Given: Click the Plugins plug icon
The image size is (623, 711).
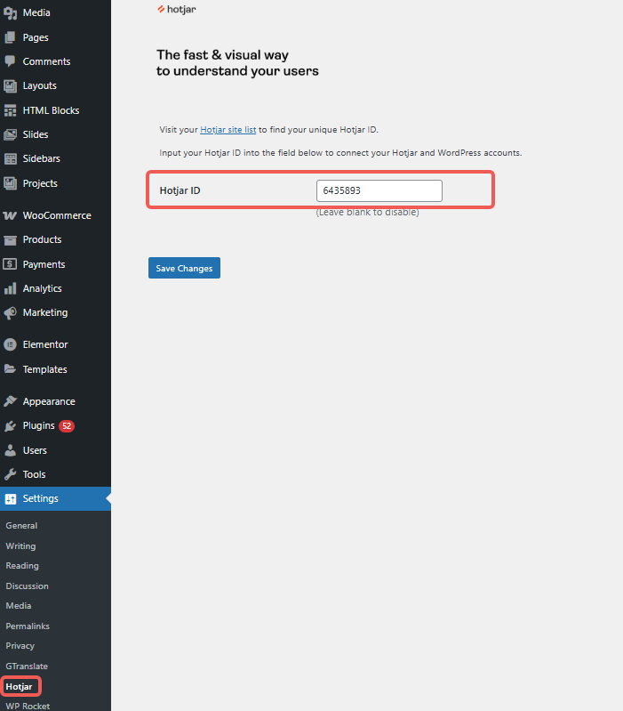Looking at the screenshot, I should pos(10,425).
